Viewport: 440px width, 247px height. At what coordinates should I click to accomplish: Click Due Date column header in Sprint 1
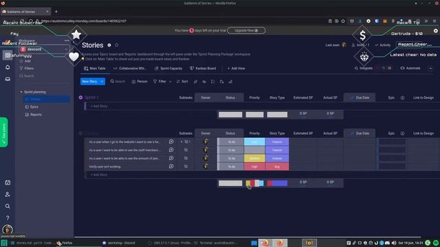(360, 97)
